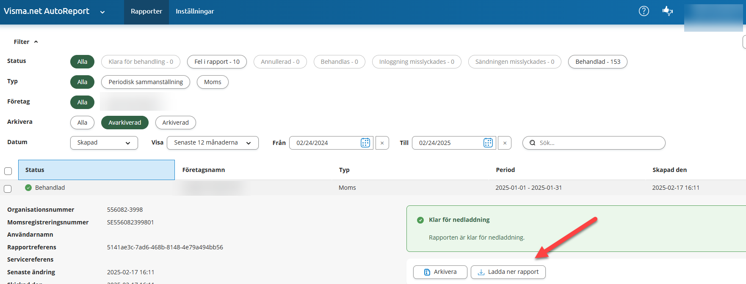The width and height of the screenshot is (746, 284).
Task: Open the Visma.net AutoReport app switcher
Action: coord(102,12)
